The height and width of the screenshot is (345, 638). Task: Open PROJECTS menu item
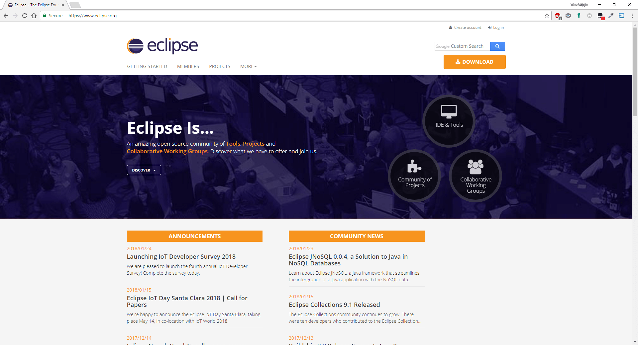[220, 66]
